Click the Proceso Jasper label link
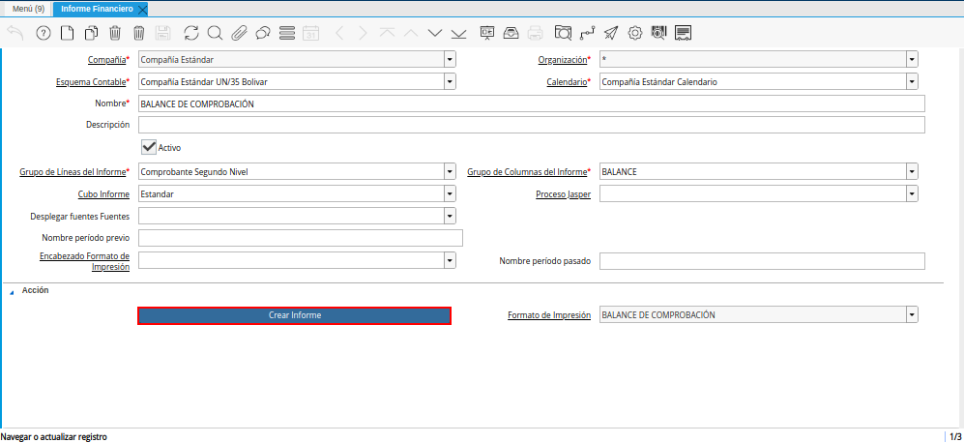 coord(564,194)
